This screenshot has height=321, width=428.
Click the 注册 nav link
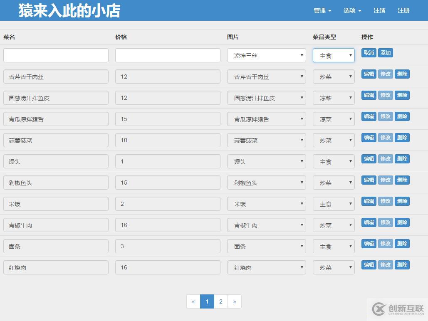point(403,11)
